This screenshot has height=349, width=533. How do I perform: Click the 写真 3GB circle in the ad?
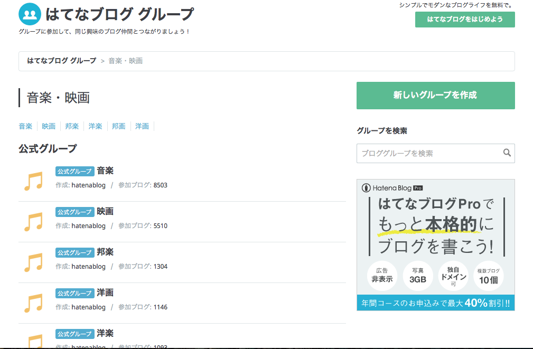tap(418, 276)
